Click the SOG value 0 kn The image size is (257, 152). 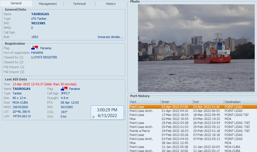pos(64,117)
